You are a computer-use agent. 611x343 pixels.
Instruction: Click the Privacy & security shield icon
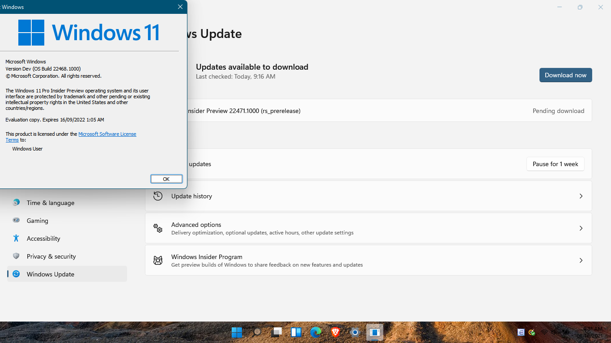(x=16, y=256)
